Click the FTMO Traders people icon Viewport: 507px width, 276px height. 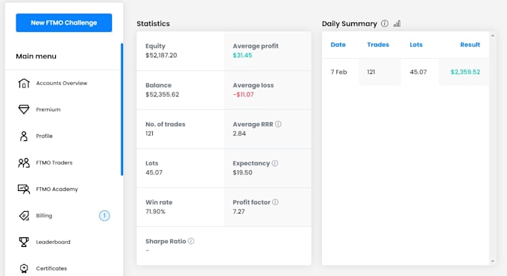click(x=24, y=163)
